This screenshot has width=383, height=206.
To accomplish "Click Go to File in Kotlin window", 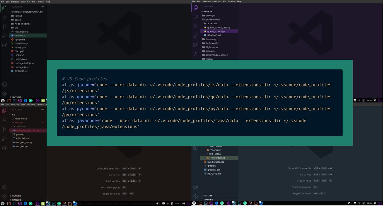I will [x=305, y=175].
